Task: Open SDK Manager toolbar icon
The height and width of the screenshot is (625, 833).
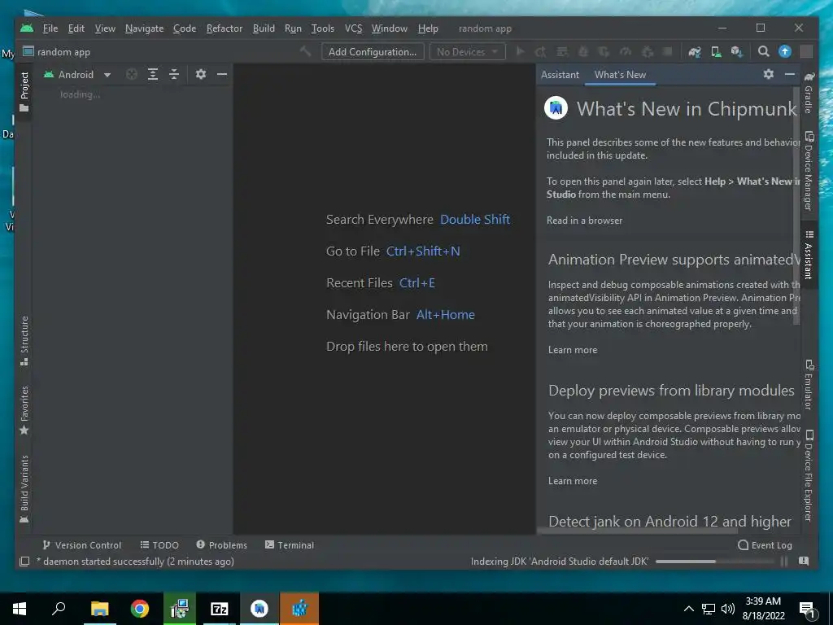Action: [736, 51]
